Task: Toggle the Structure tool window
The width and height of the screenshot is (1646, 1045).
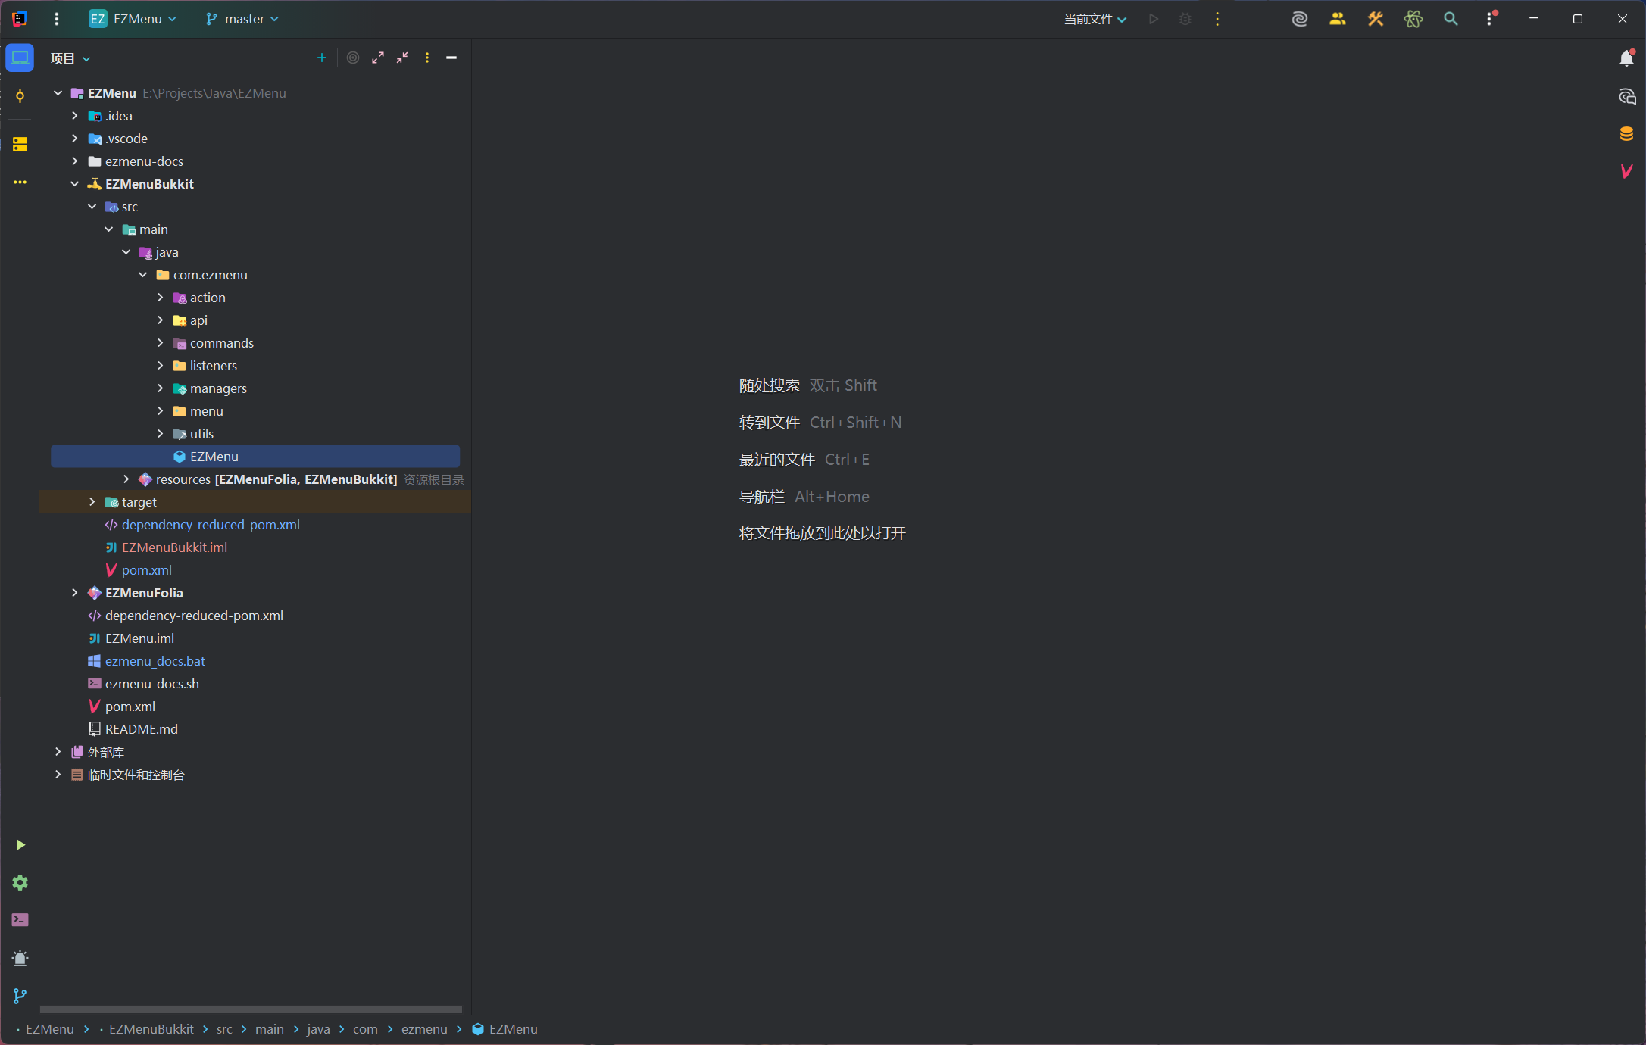Action: pyautogui.click(x=20, y=144)
